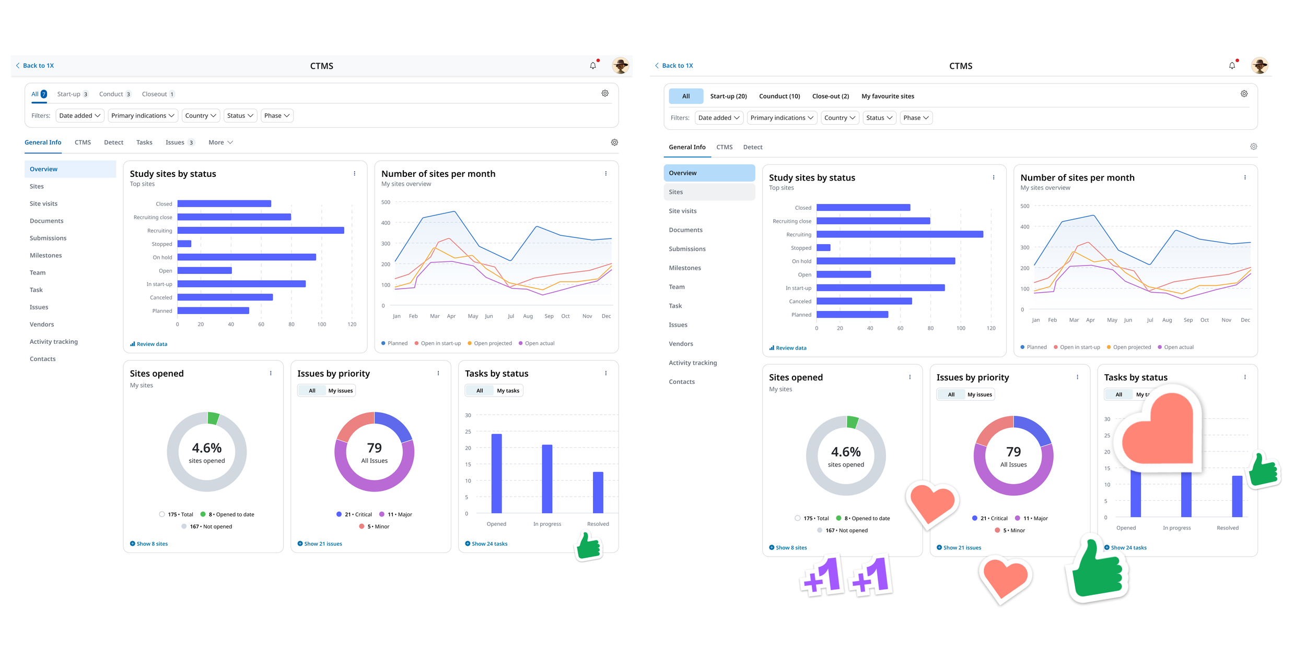The width and height of the screenshot is (1306, 672).
Task: Click user avatar in right dashboard header
Action: (1259, 66)
